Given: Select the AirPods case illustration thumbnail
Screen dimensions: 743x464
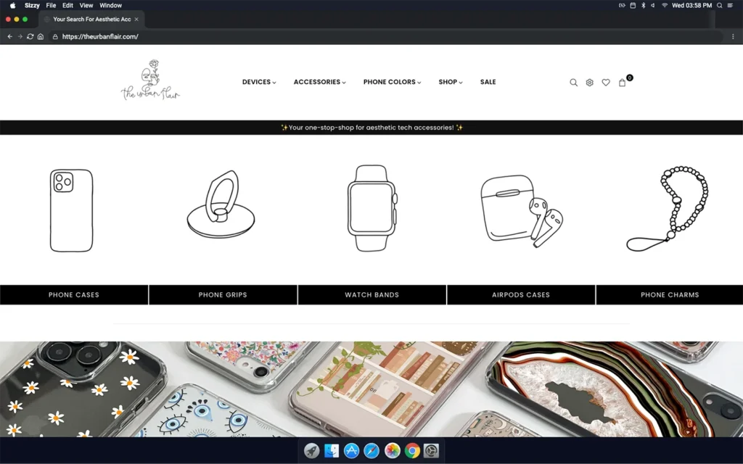Looking at the screenshot, I should click(521, 210).
